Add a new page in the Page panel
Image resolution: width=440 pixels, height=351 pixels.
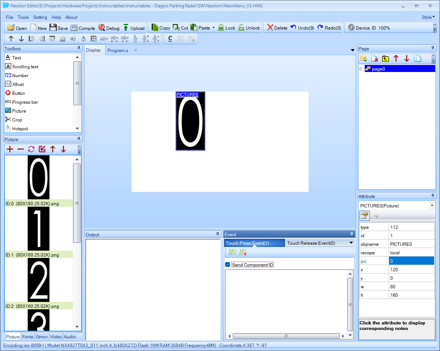pos(364,58)
